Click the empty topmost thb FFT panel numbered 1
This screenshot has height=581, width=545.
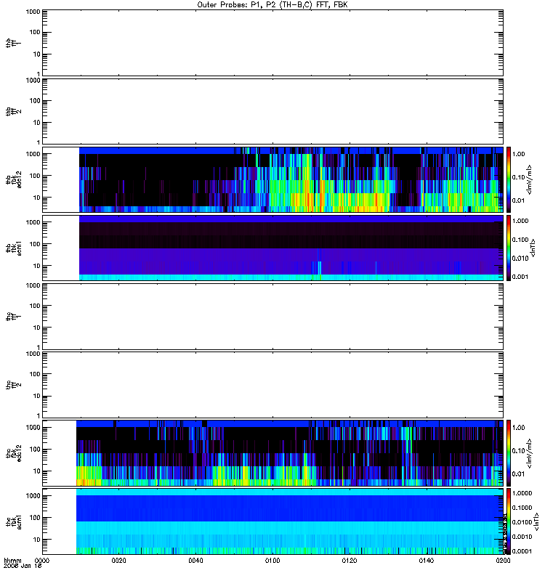click(x=273, y=43)
